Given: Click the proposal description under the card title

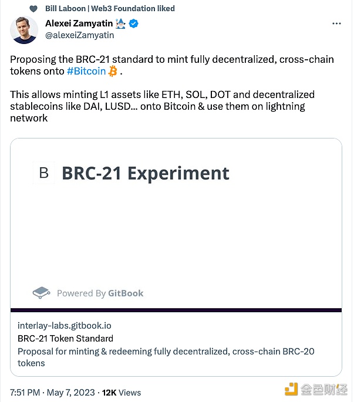Looking at the screenshot, I should point(166,357).
